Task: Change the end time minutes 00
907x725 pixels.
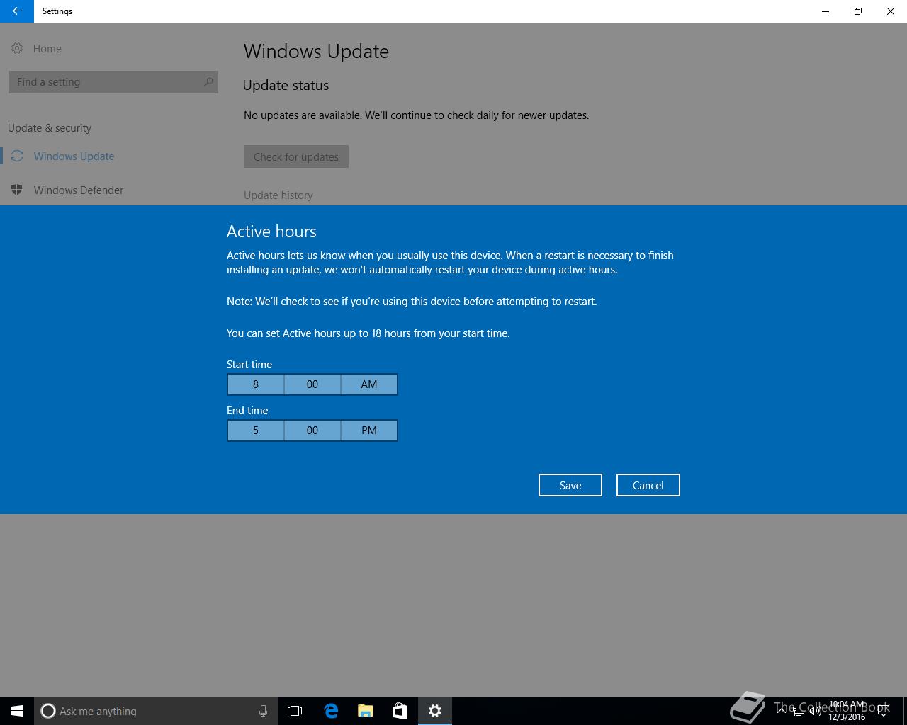Action: (312, 430)
